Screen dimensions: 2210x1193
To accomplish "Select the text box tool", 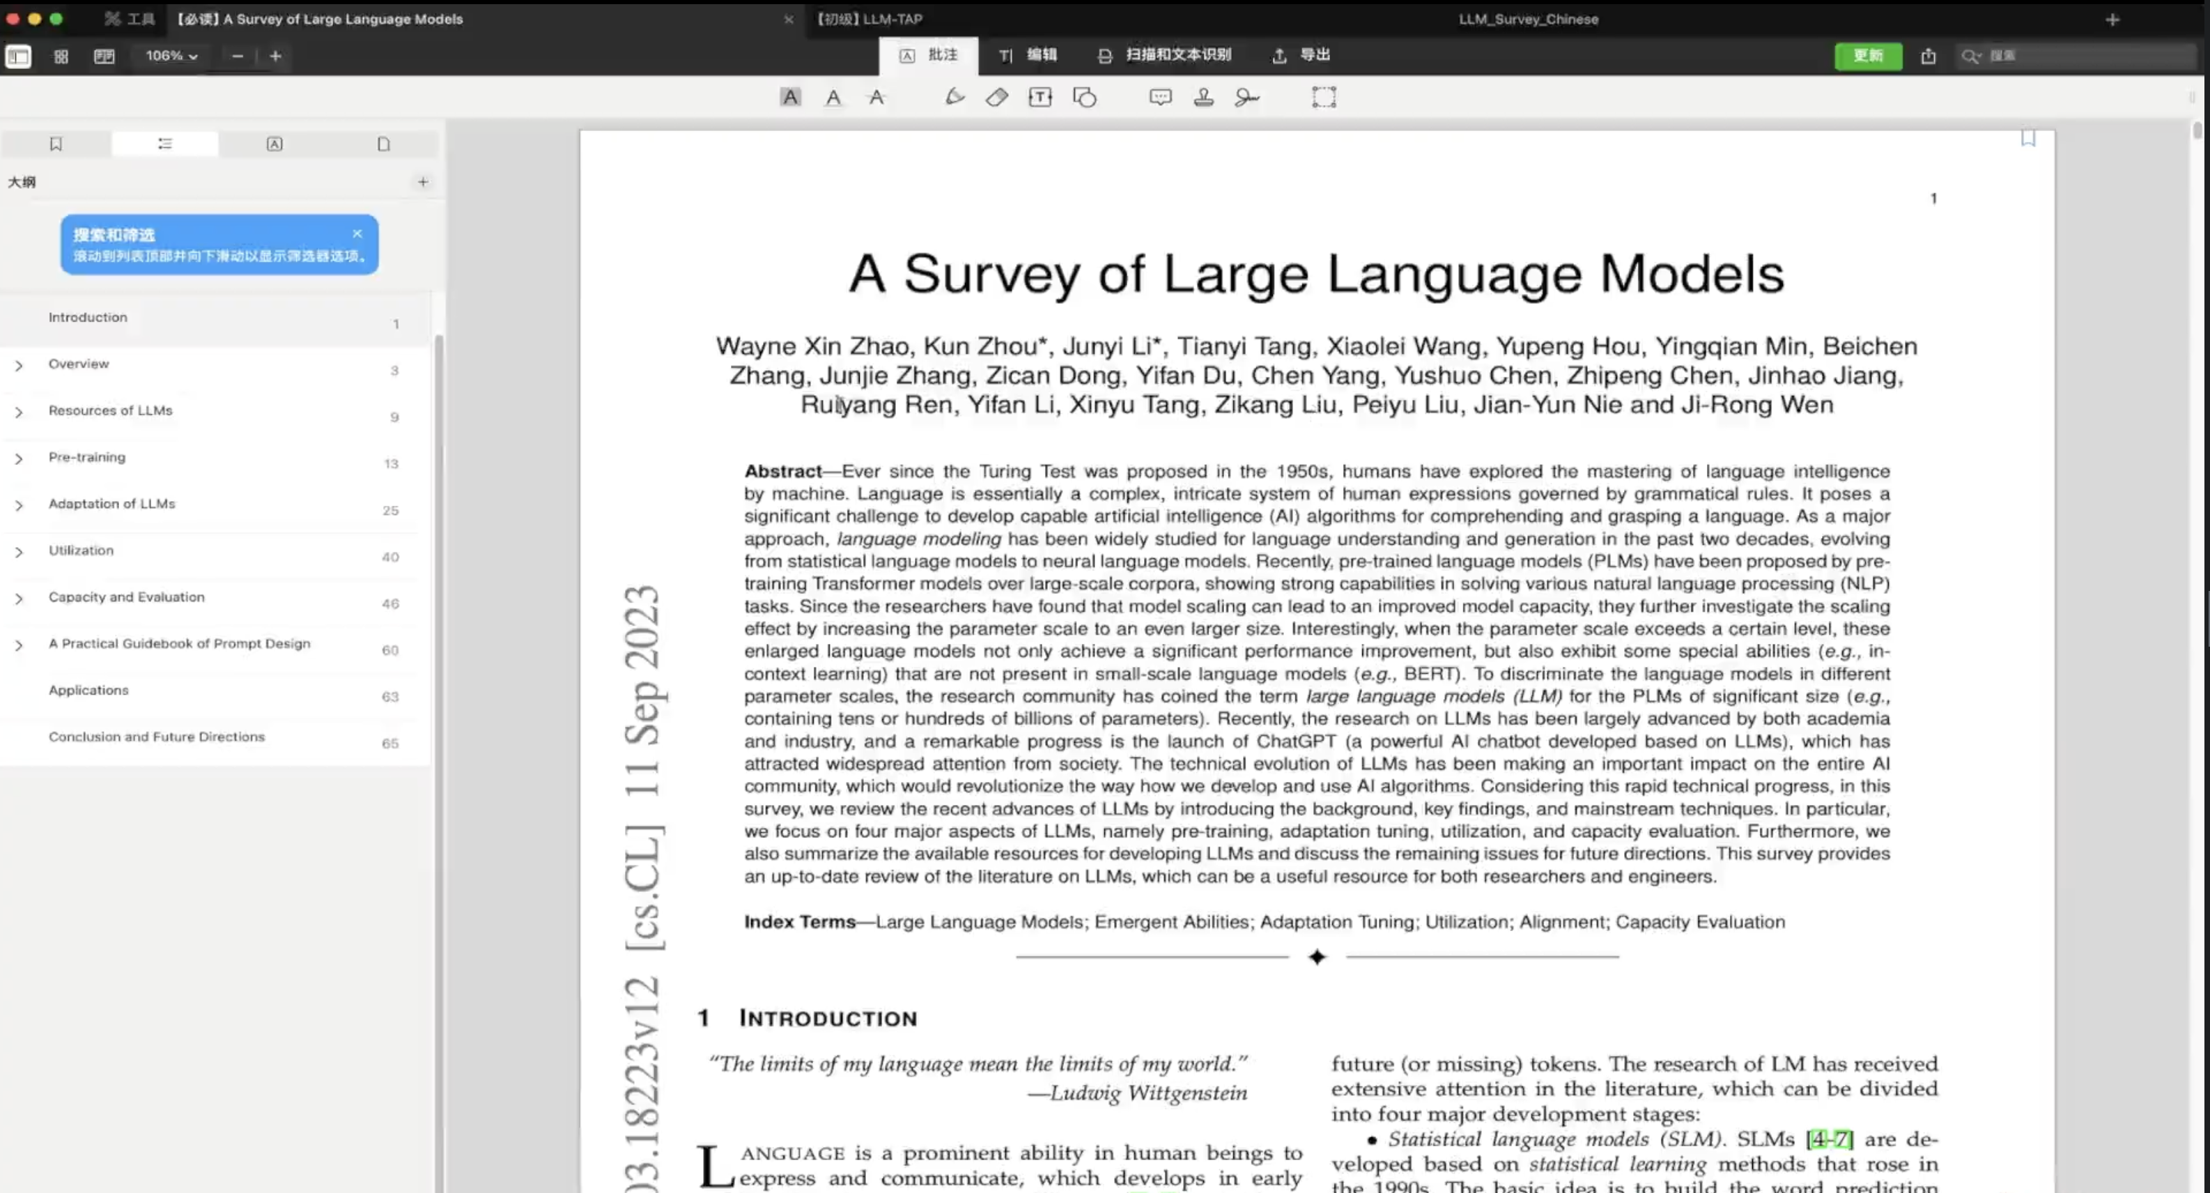I will click(x=1040, y=97).
